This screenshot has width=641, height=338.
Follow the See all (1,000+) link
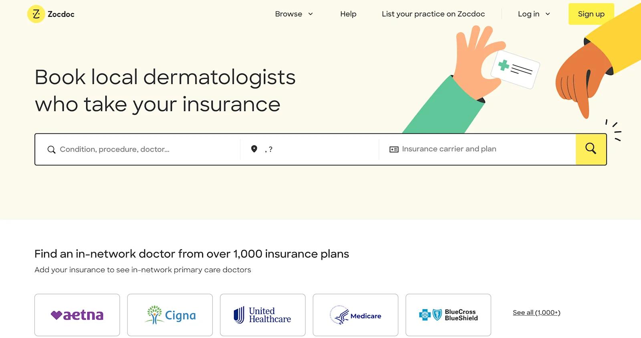(536, 312)
